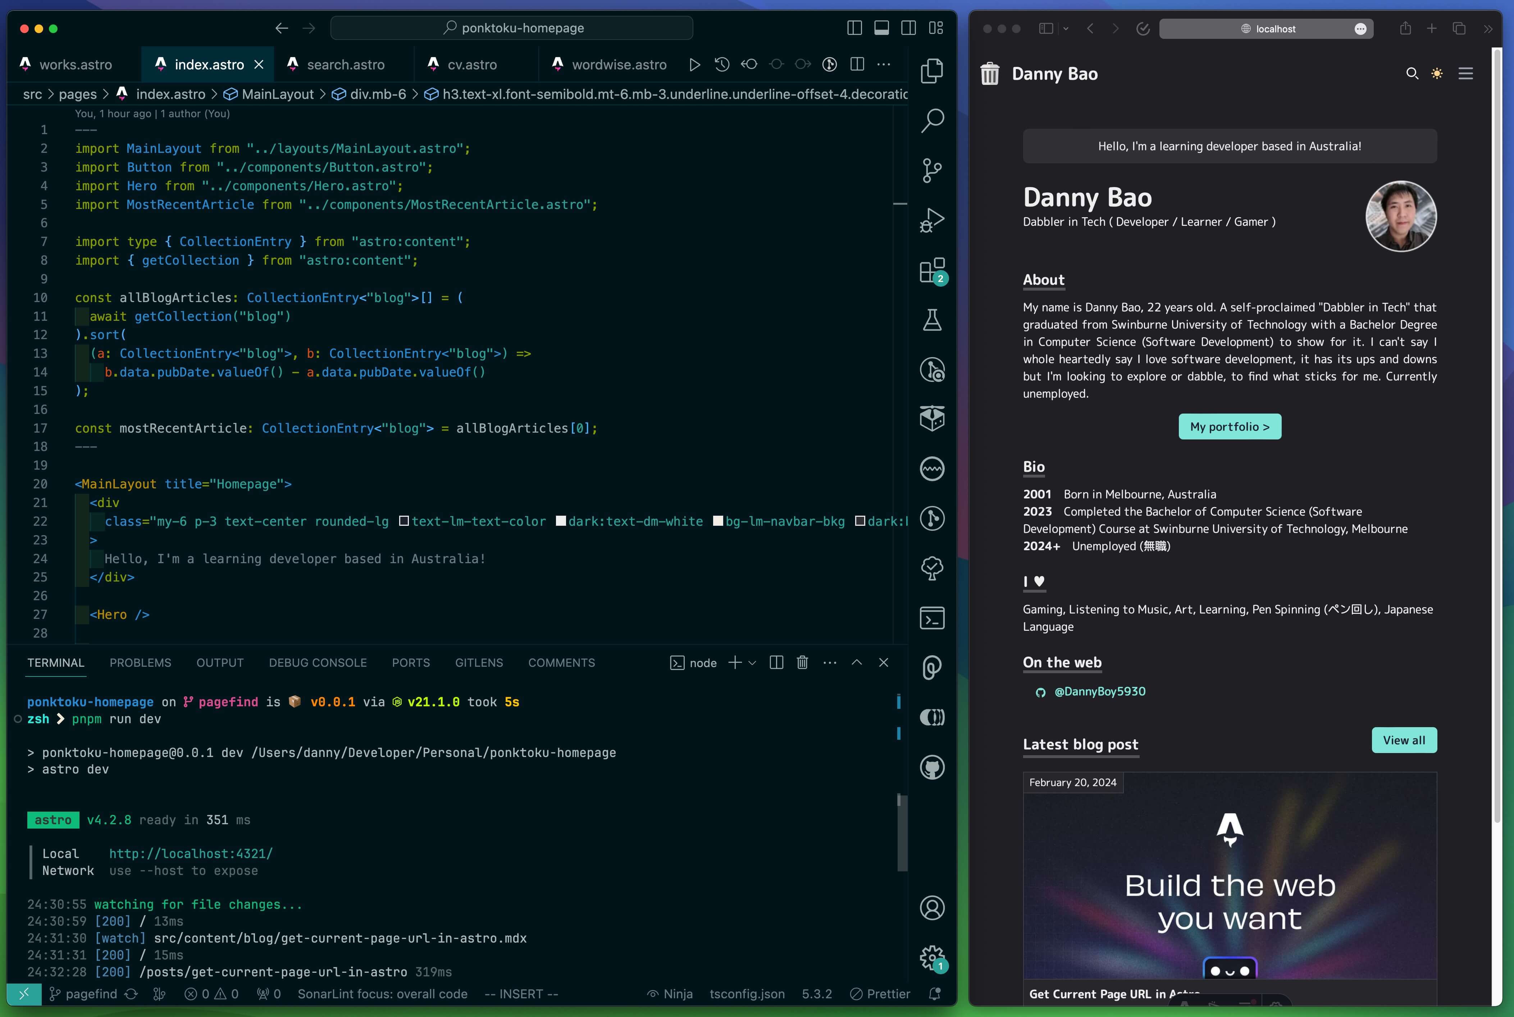Toggle the Safari sidebar

tap(1045, 28)
